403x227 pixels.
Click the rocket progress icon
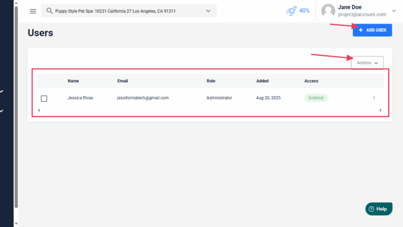(x=291, y=11)
